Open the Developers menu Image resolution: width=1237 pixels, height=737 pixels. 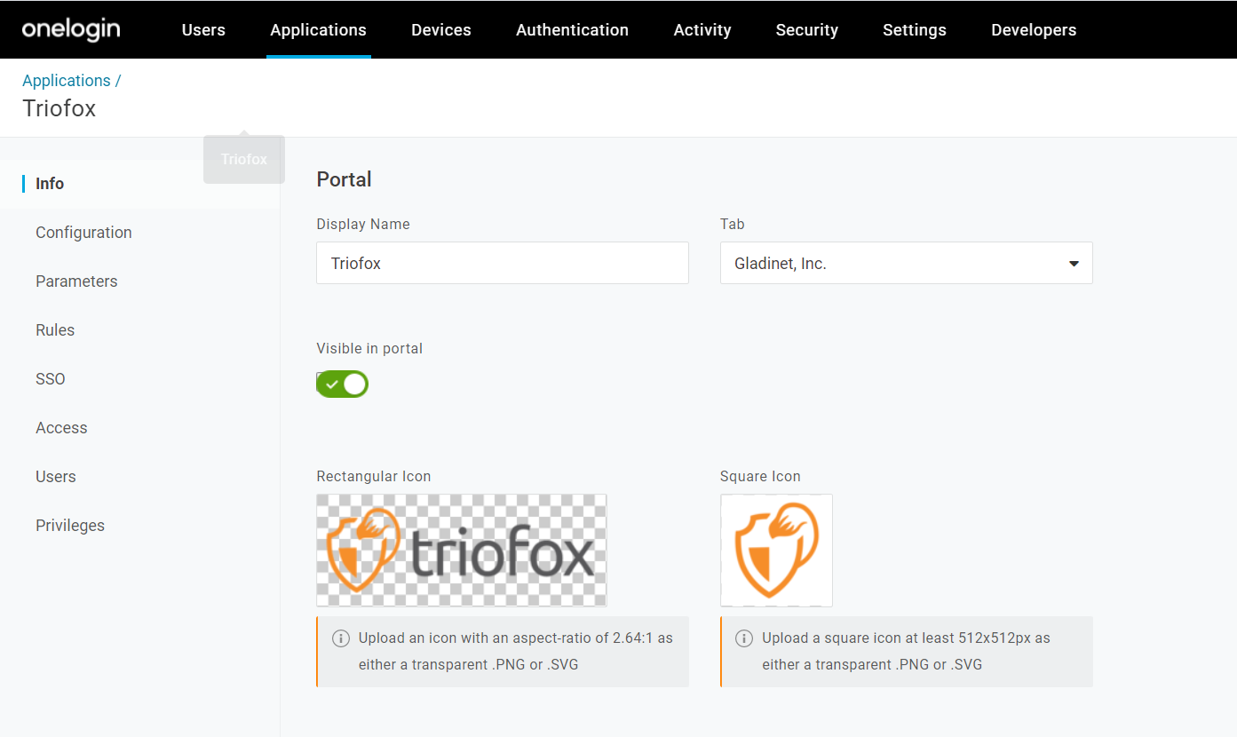coord(1034,29)
